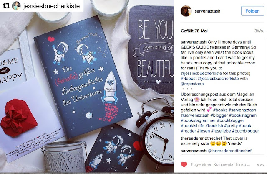Open the #leseliebe hashtag

click(x=221, y=131)
